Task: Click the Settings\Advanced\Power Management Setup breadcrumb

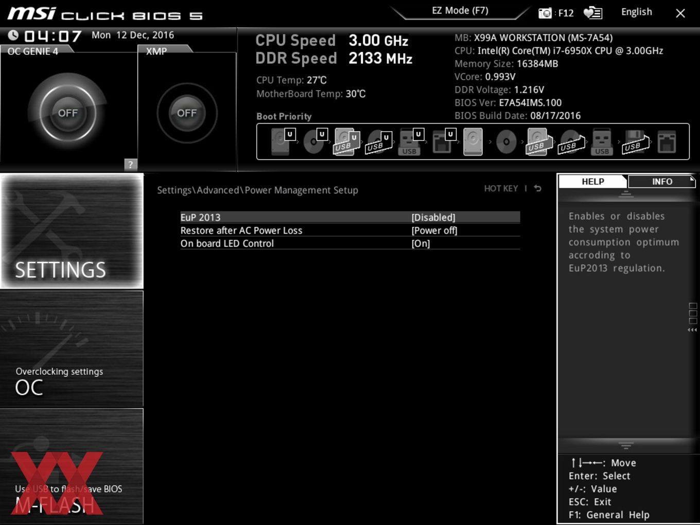Action: click(x=257, y=190)
